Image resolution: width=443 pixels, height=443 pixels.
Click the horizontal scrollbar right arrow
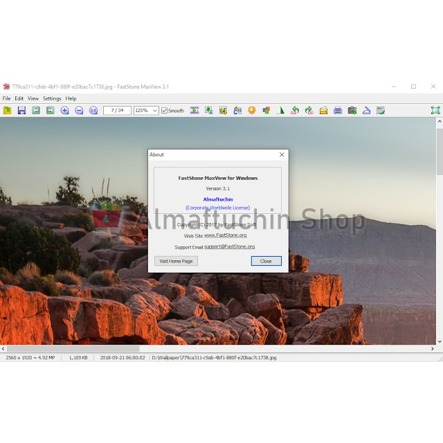click(x=433, y=349)
